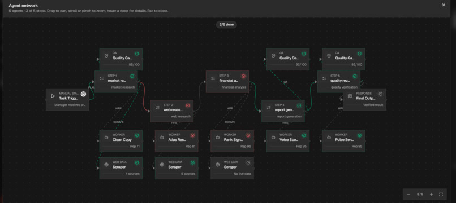Click the green check status on Pulse Sen worker
The image size is (456, 203).
359,135
